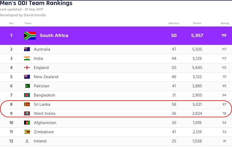The height and width of the screenshot is (150, 232).
Task: Click the Zimbabwe flag icon
Action: (27, 132)
